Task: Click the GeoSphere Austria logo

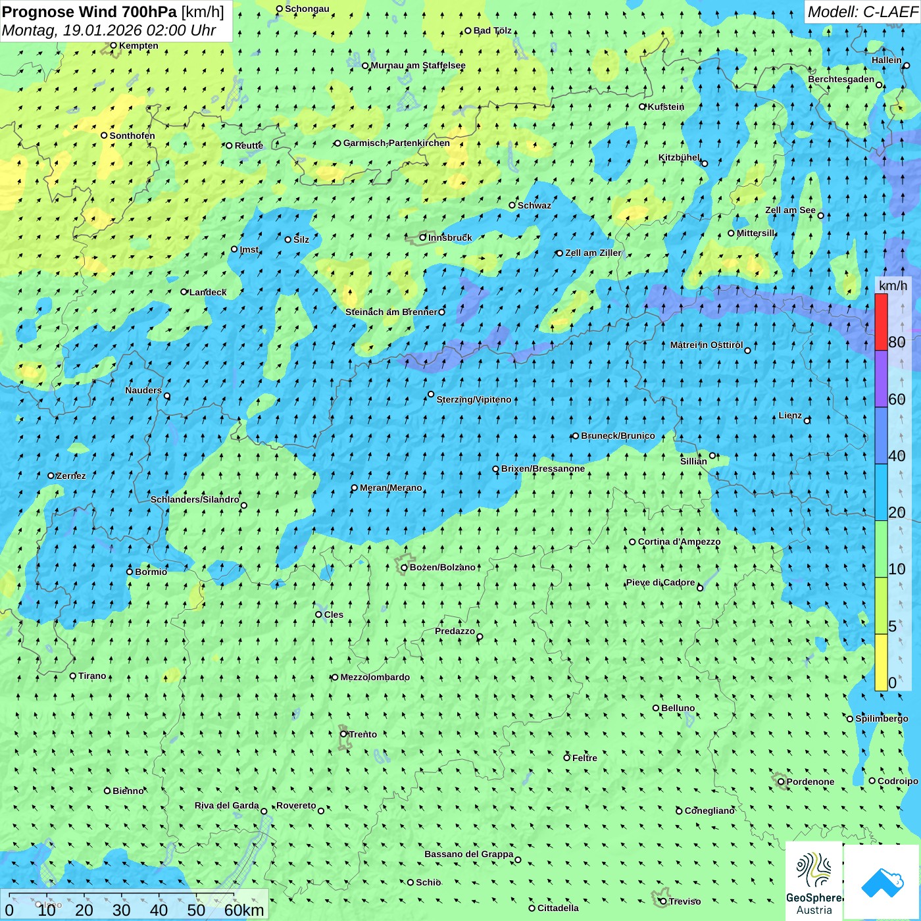Action: (814, 882)
